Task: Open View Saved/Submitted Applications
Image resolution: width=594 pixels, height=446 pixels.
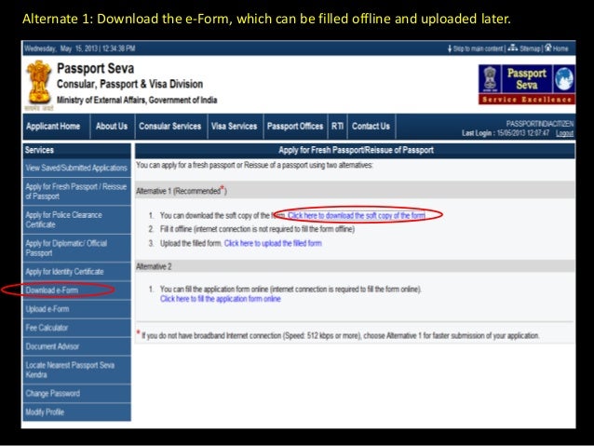Action: (77, 168)
